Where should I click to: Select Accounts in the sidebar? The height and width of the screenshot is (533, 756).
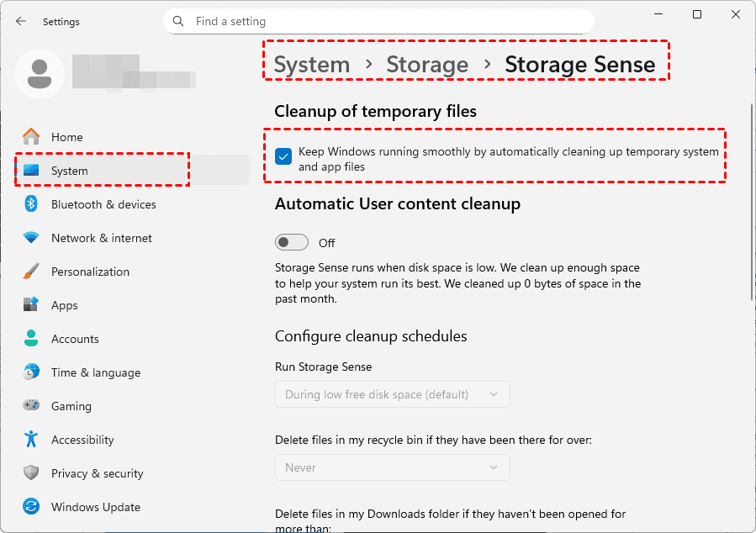coord(75,339)
